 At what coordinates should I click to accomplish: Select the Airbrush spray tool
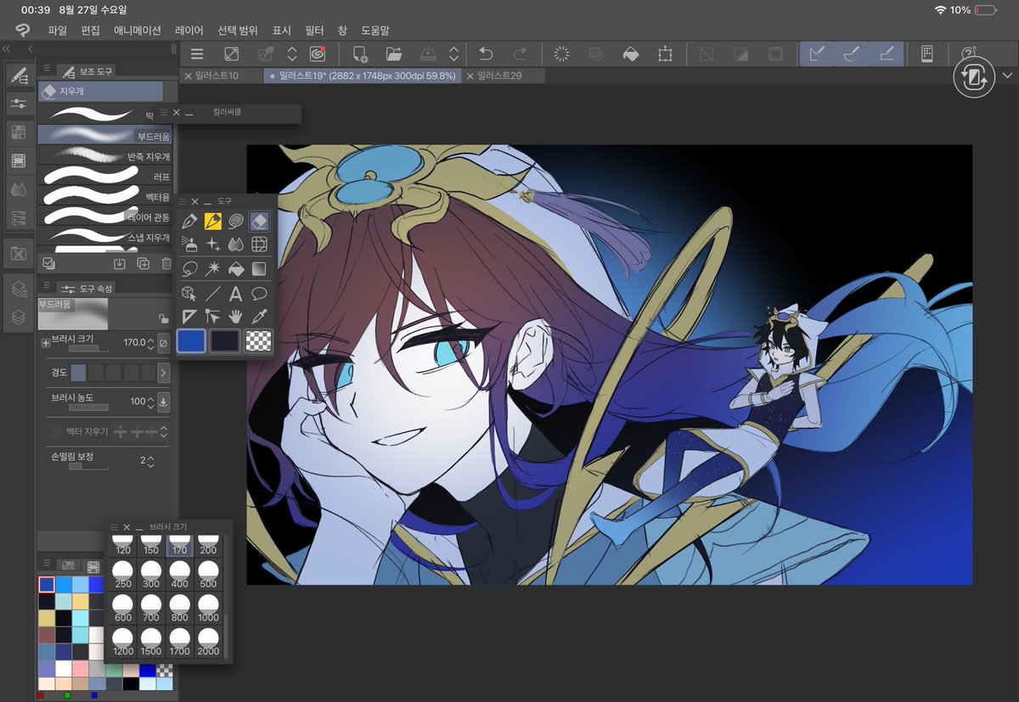tap(190, 244)
